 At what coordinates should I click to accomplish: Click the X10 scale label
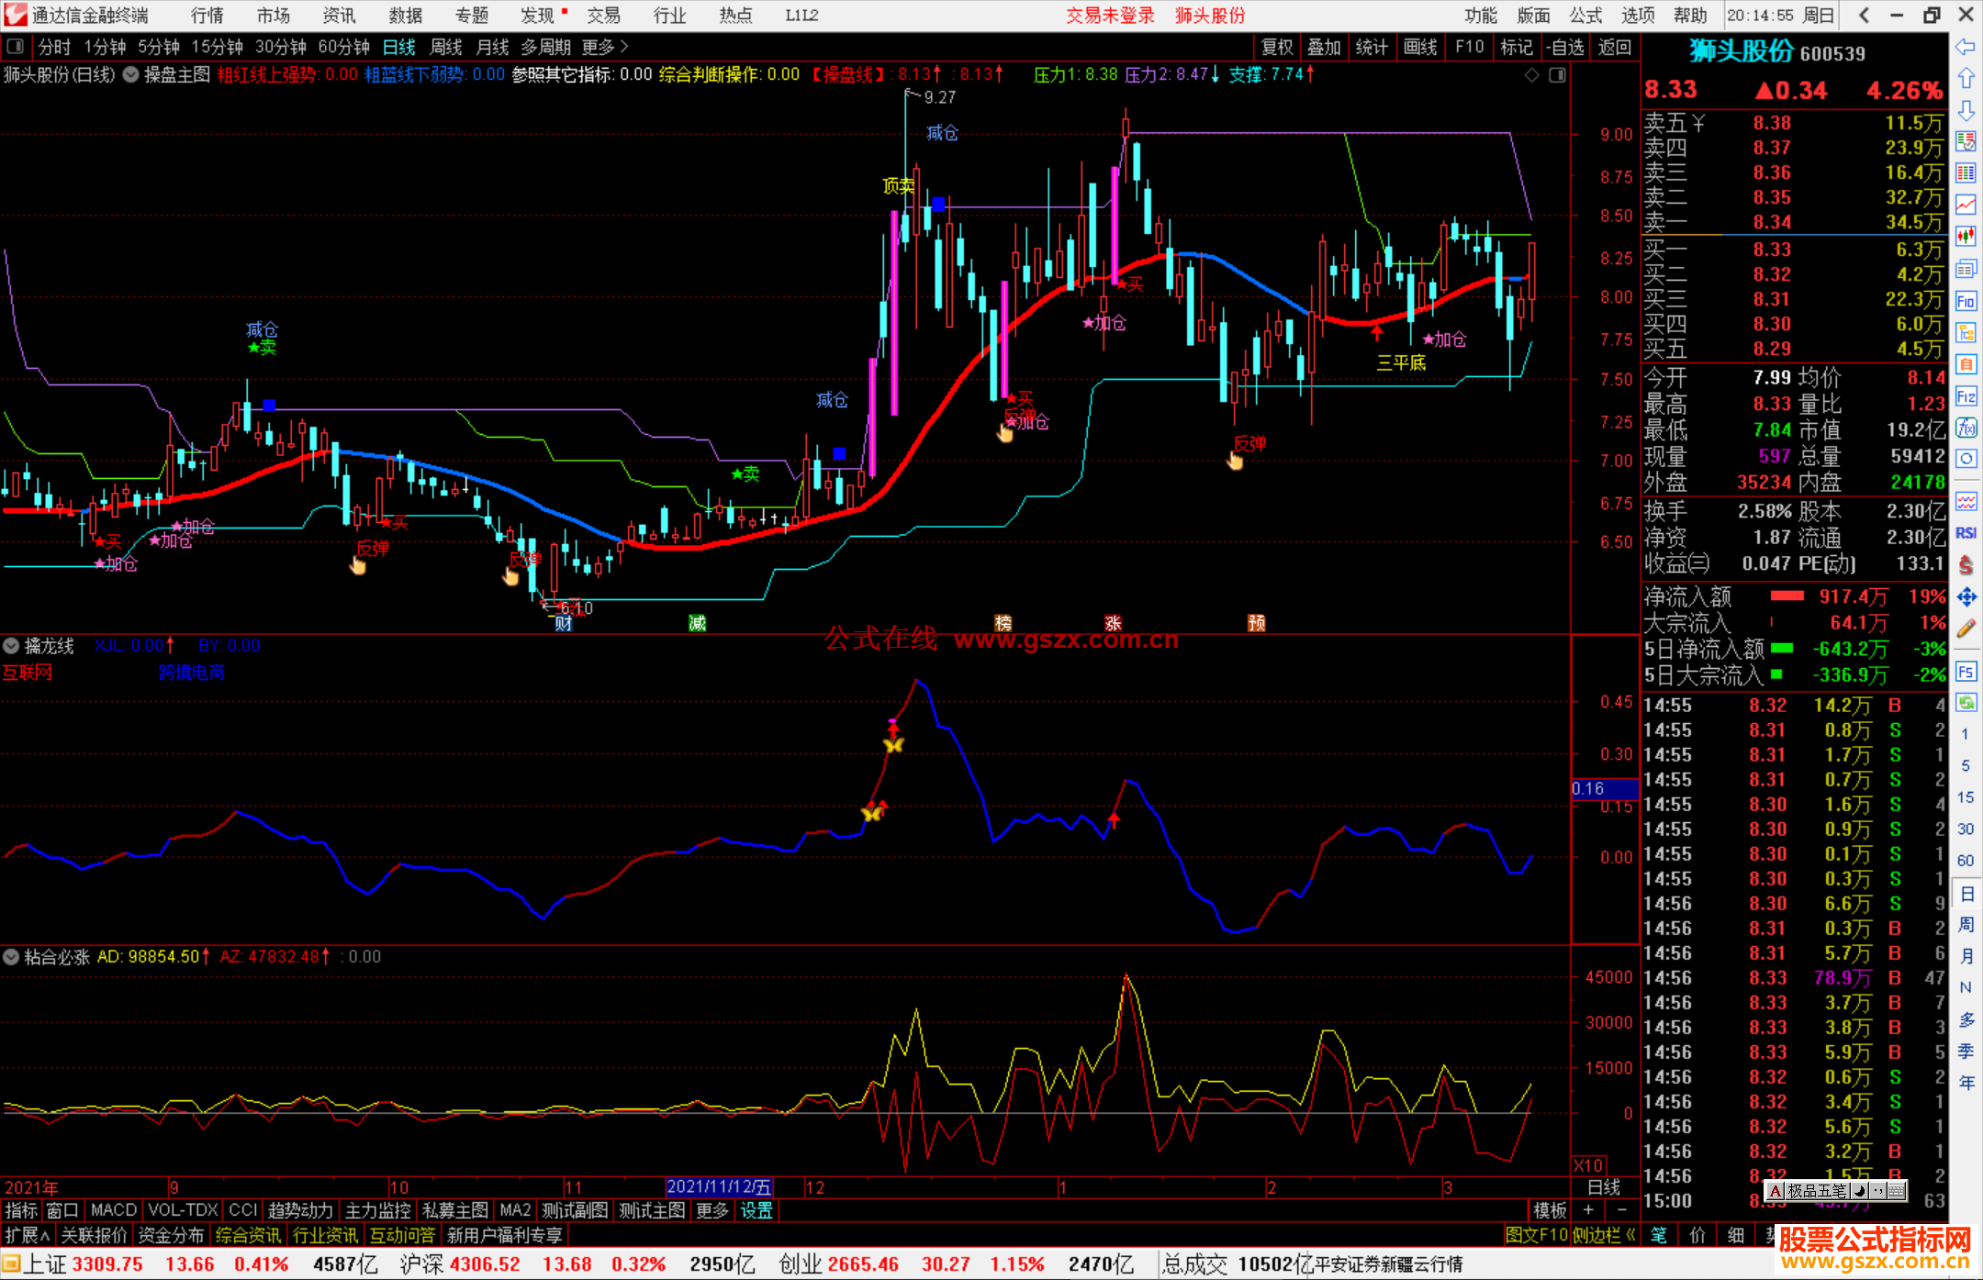[x=1588, y=1165]
